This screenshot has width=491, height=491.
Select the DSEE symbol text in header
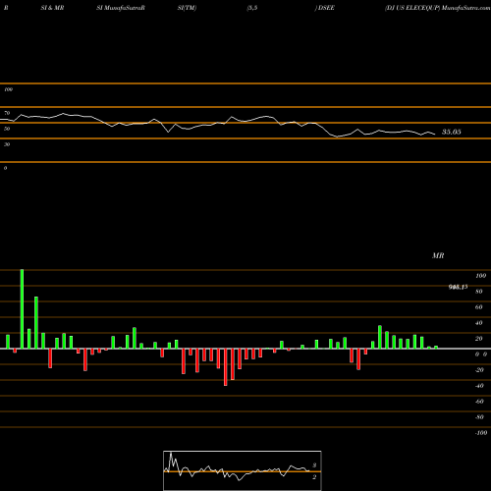[326, 8]
